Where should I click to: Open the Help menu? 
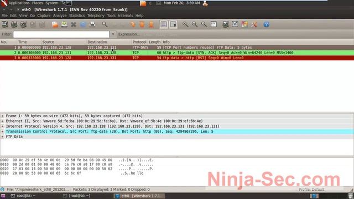point(139,15)
